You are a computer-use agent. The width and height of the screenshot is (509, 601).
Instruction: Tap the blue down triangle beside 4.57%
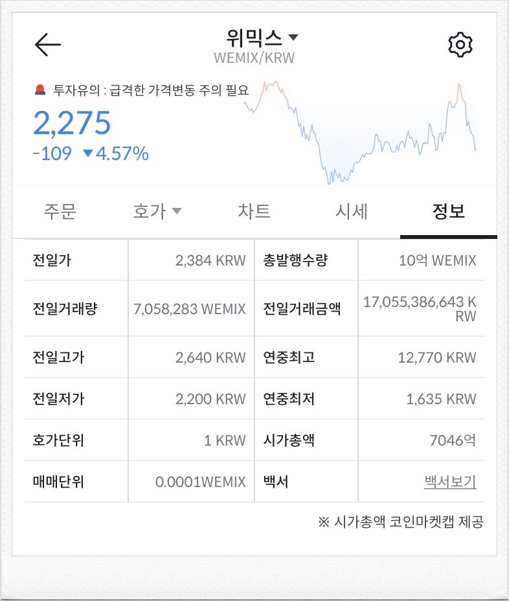[88, 153]
